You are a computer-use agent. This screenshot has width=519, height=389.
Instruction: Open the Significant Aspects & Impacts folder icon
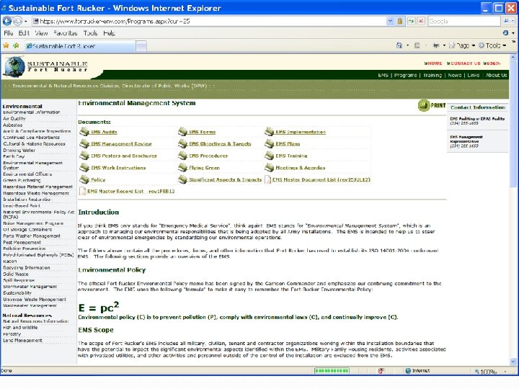182,179
